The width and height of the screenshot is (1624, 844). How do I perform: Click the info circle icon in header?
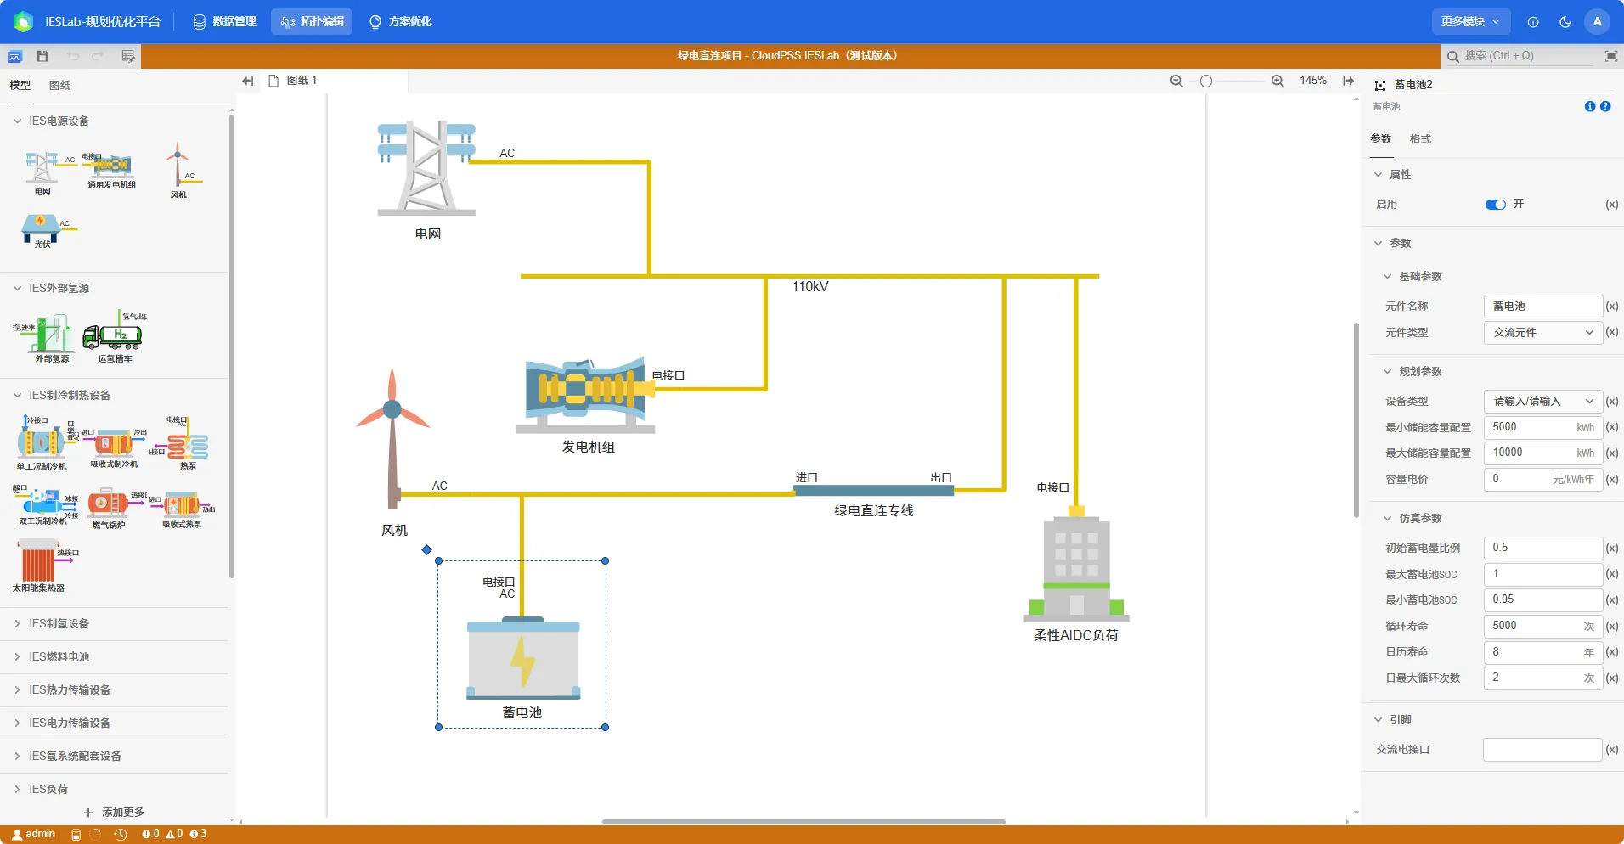click(x=1533, y=22)
